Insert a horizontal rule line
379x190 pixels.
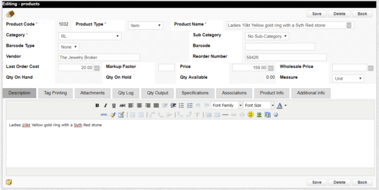tap(225, 115)
